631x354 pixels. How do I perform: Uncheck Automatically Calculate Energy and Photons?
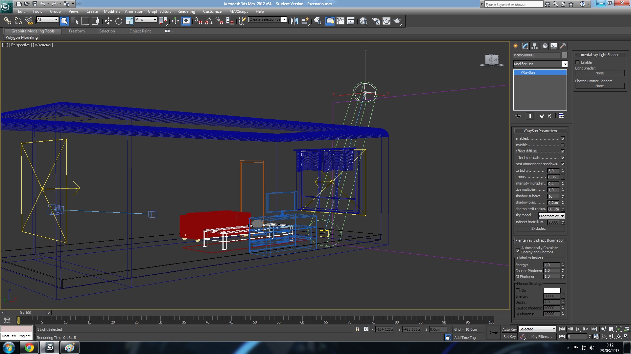click(518, 250)
